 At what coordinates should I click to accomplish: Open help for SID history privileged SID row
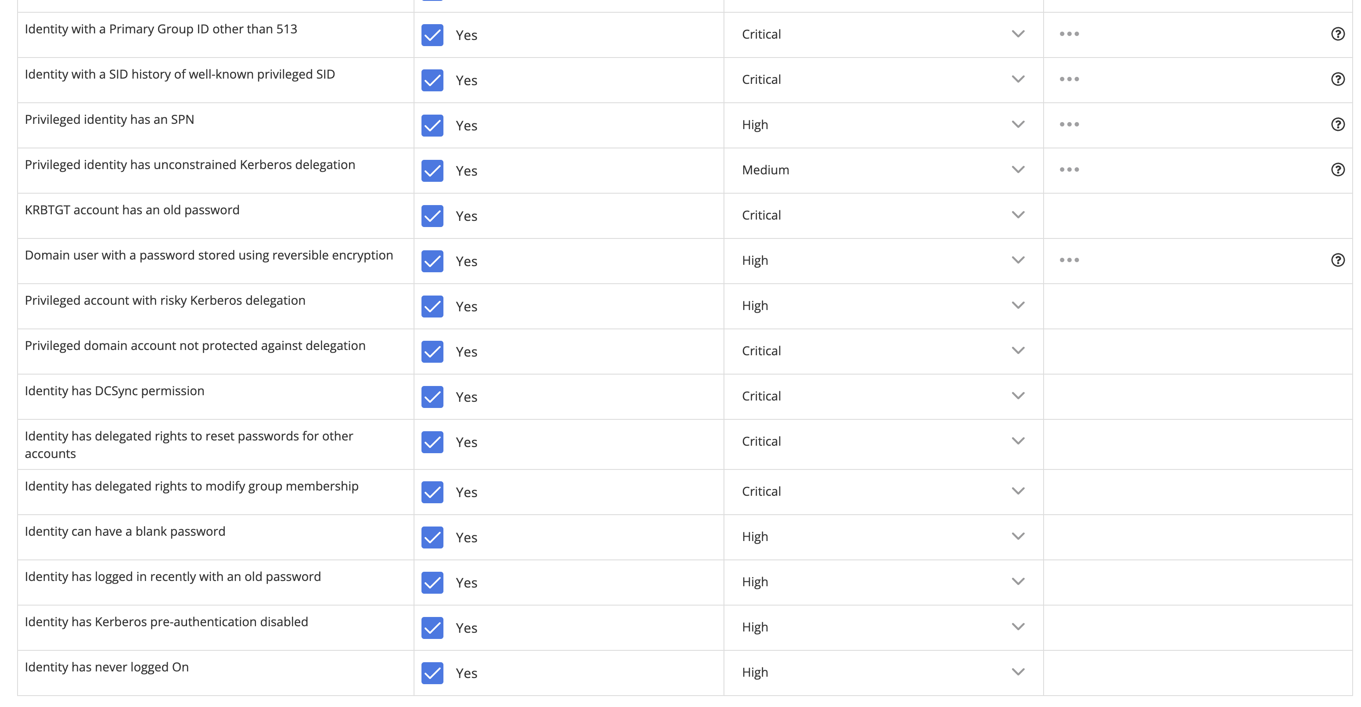coord(1337,79)
